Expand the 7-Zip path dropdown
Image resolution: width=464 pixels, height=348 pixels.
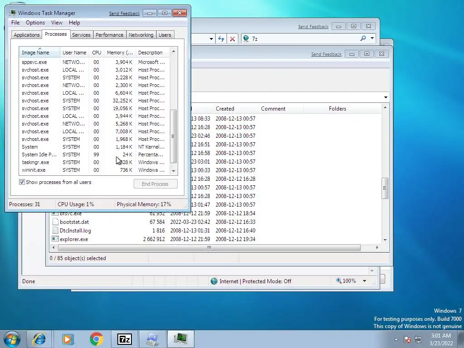click(386, 97)
